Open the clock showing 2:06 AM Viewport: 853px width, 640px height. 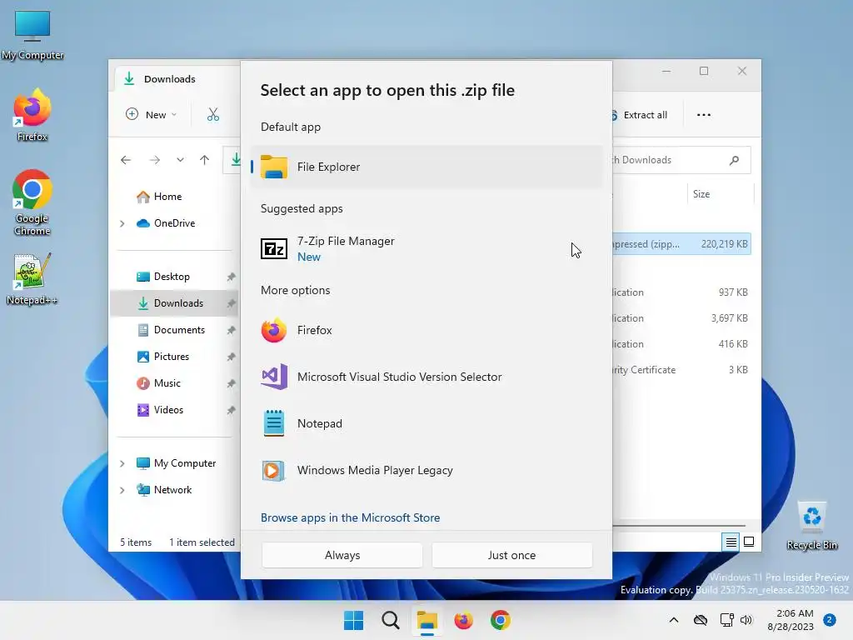point(791,620)
